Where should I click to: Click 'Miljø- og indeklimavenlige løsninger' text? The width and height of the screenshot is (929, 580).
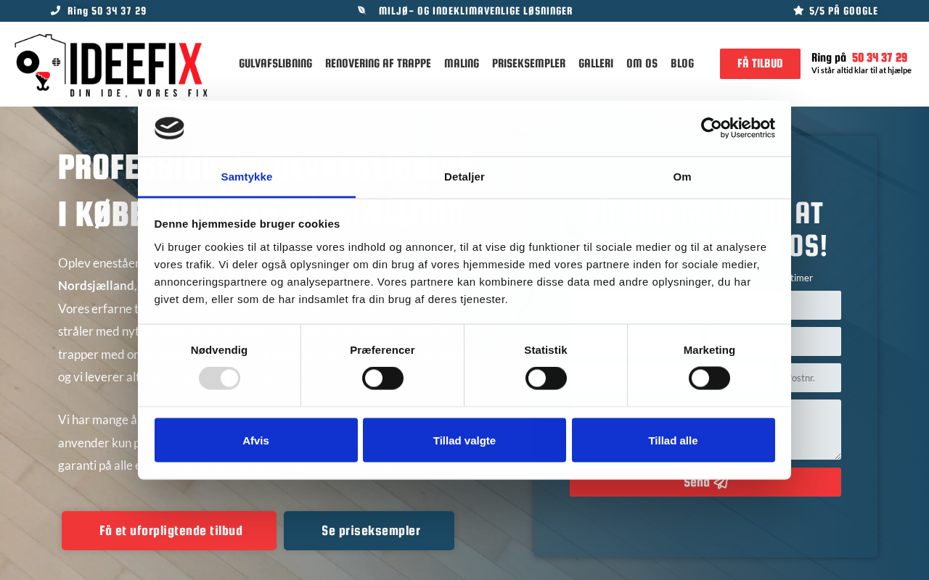pos(475,11)
